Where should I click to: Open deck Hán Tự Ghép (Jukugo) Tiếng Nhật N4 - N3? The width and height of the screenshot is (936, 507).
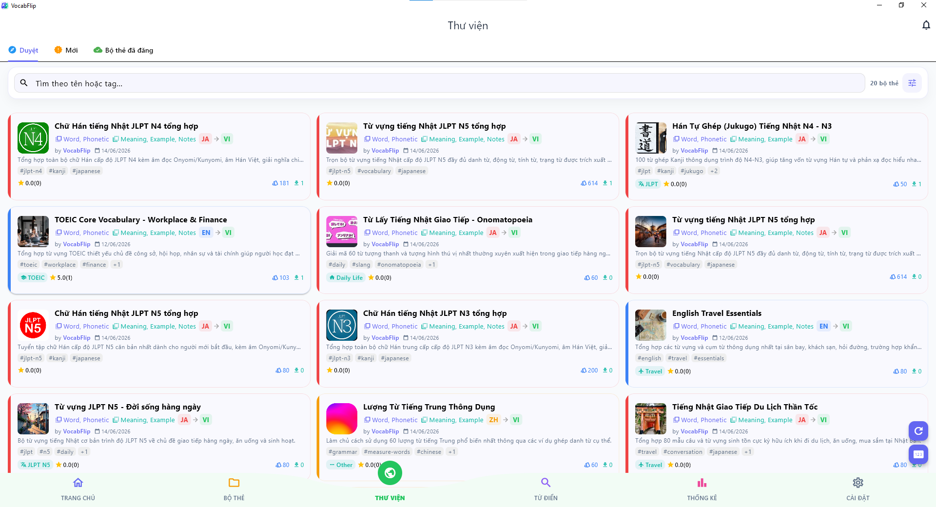pyautogui.click(x=752, y=126)
